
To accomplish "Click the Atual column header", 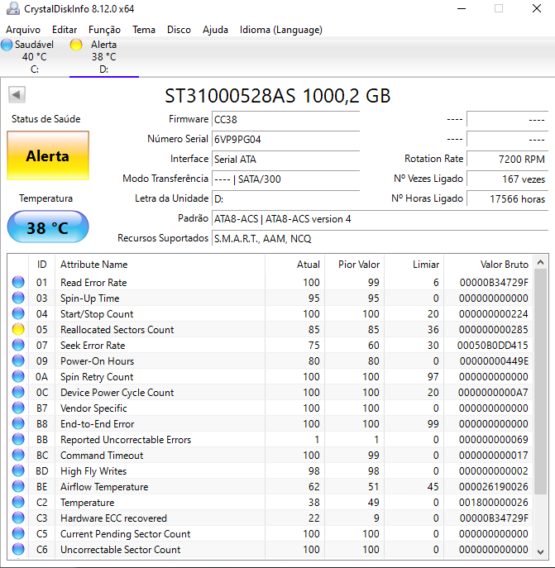I will pos(295,265).
